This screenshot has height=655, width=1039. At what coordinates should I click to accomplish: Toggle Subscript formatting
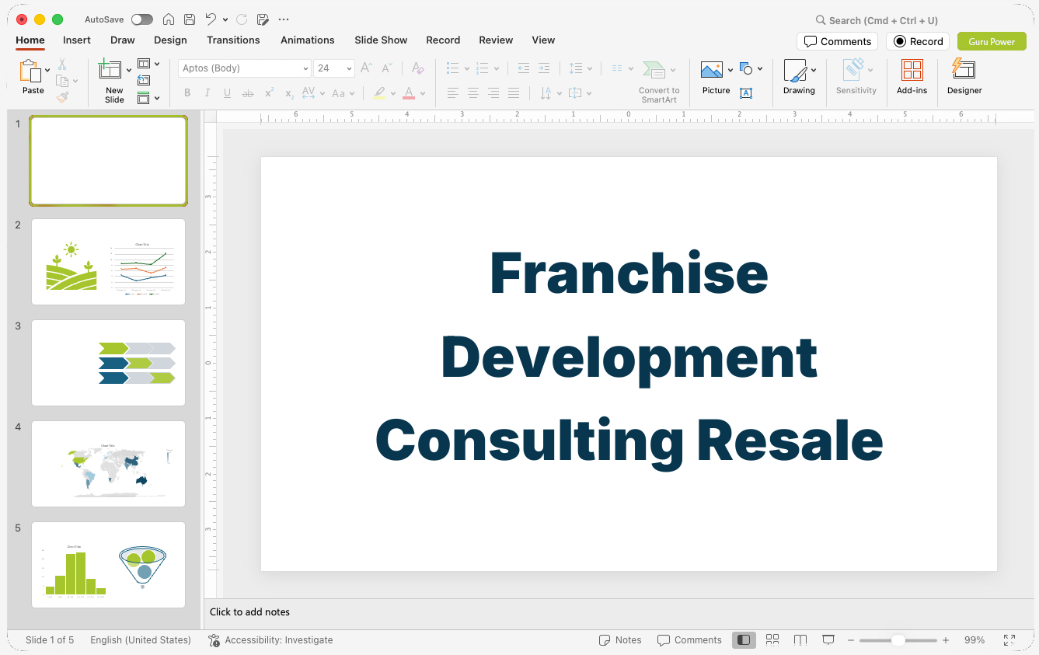pyautogui.click(x=289, y=93)
